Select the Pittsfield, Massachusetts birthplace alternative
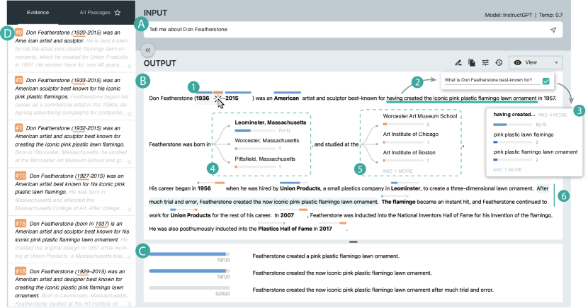588x308 pixels. (x=265, y=159)
